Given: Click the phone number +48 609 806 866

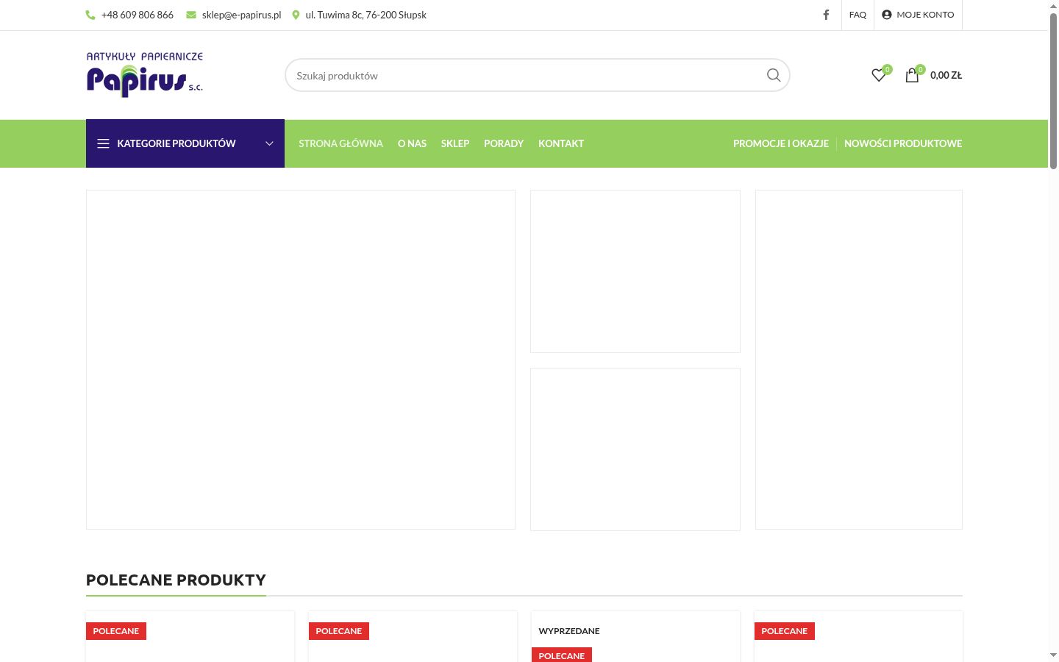Looking at the screenshot, I should (138, 15).
